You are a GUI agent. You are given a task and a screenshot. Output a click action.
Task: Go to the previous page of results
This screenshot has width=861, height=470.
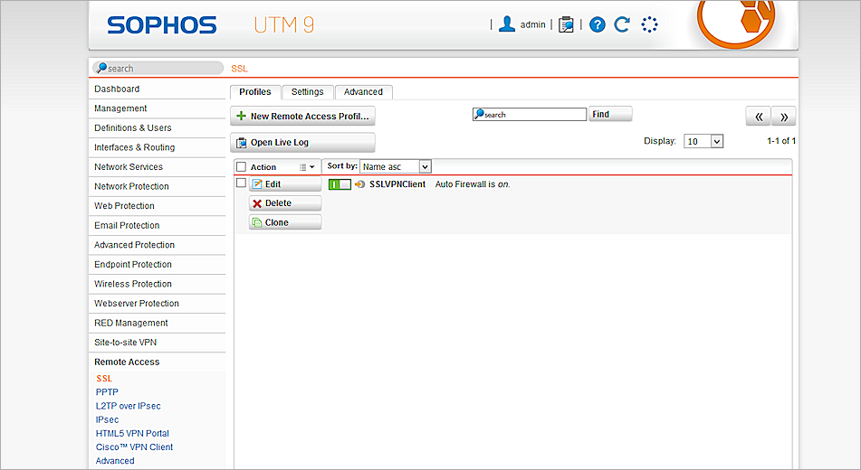(759, 117)
